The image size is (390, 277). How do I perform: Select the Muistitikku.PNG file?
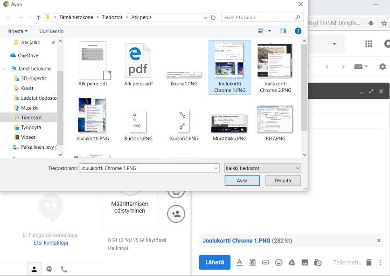click(230, 128)
